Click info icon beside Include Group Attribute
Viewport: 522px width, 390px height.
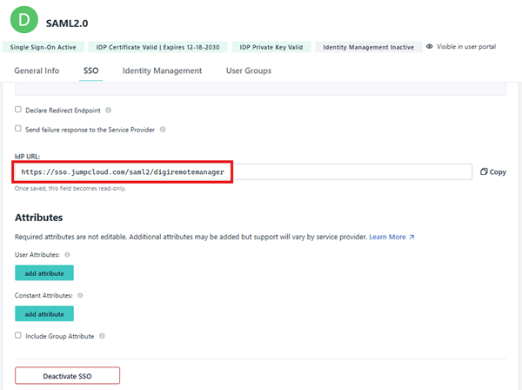[103, 335]
